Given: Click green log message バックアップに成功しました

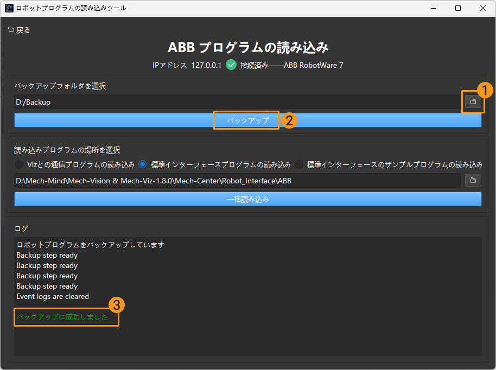Looking at the screenshot, I should click(62, 317).
